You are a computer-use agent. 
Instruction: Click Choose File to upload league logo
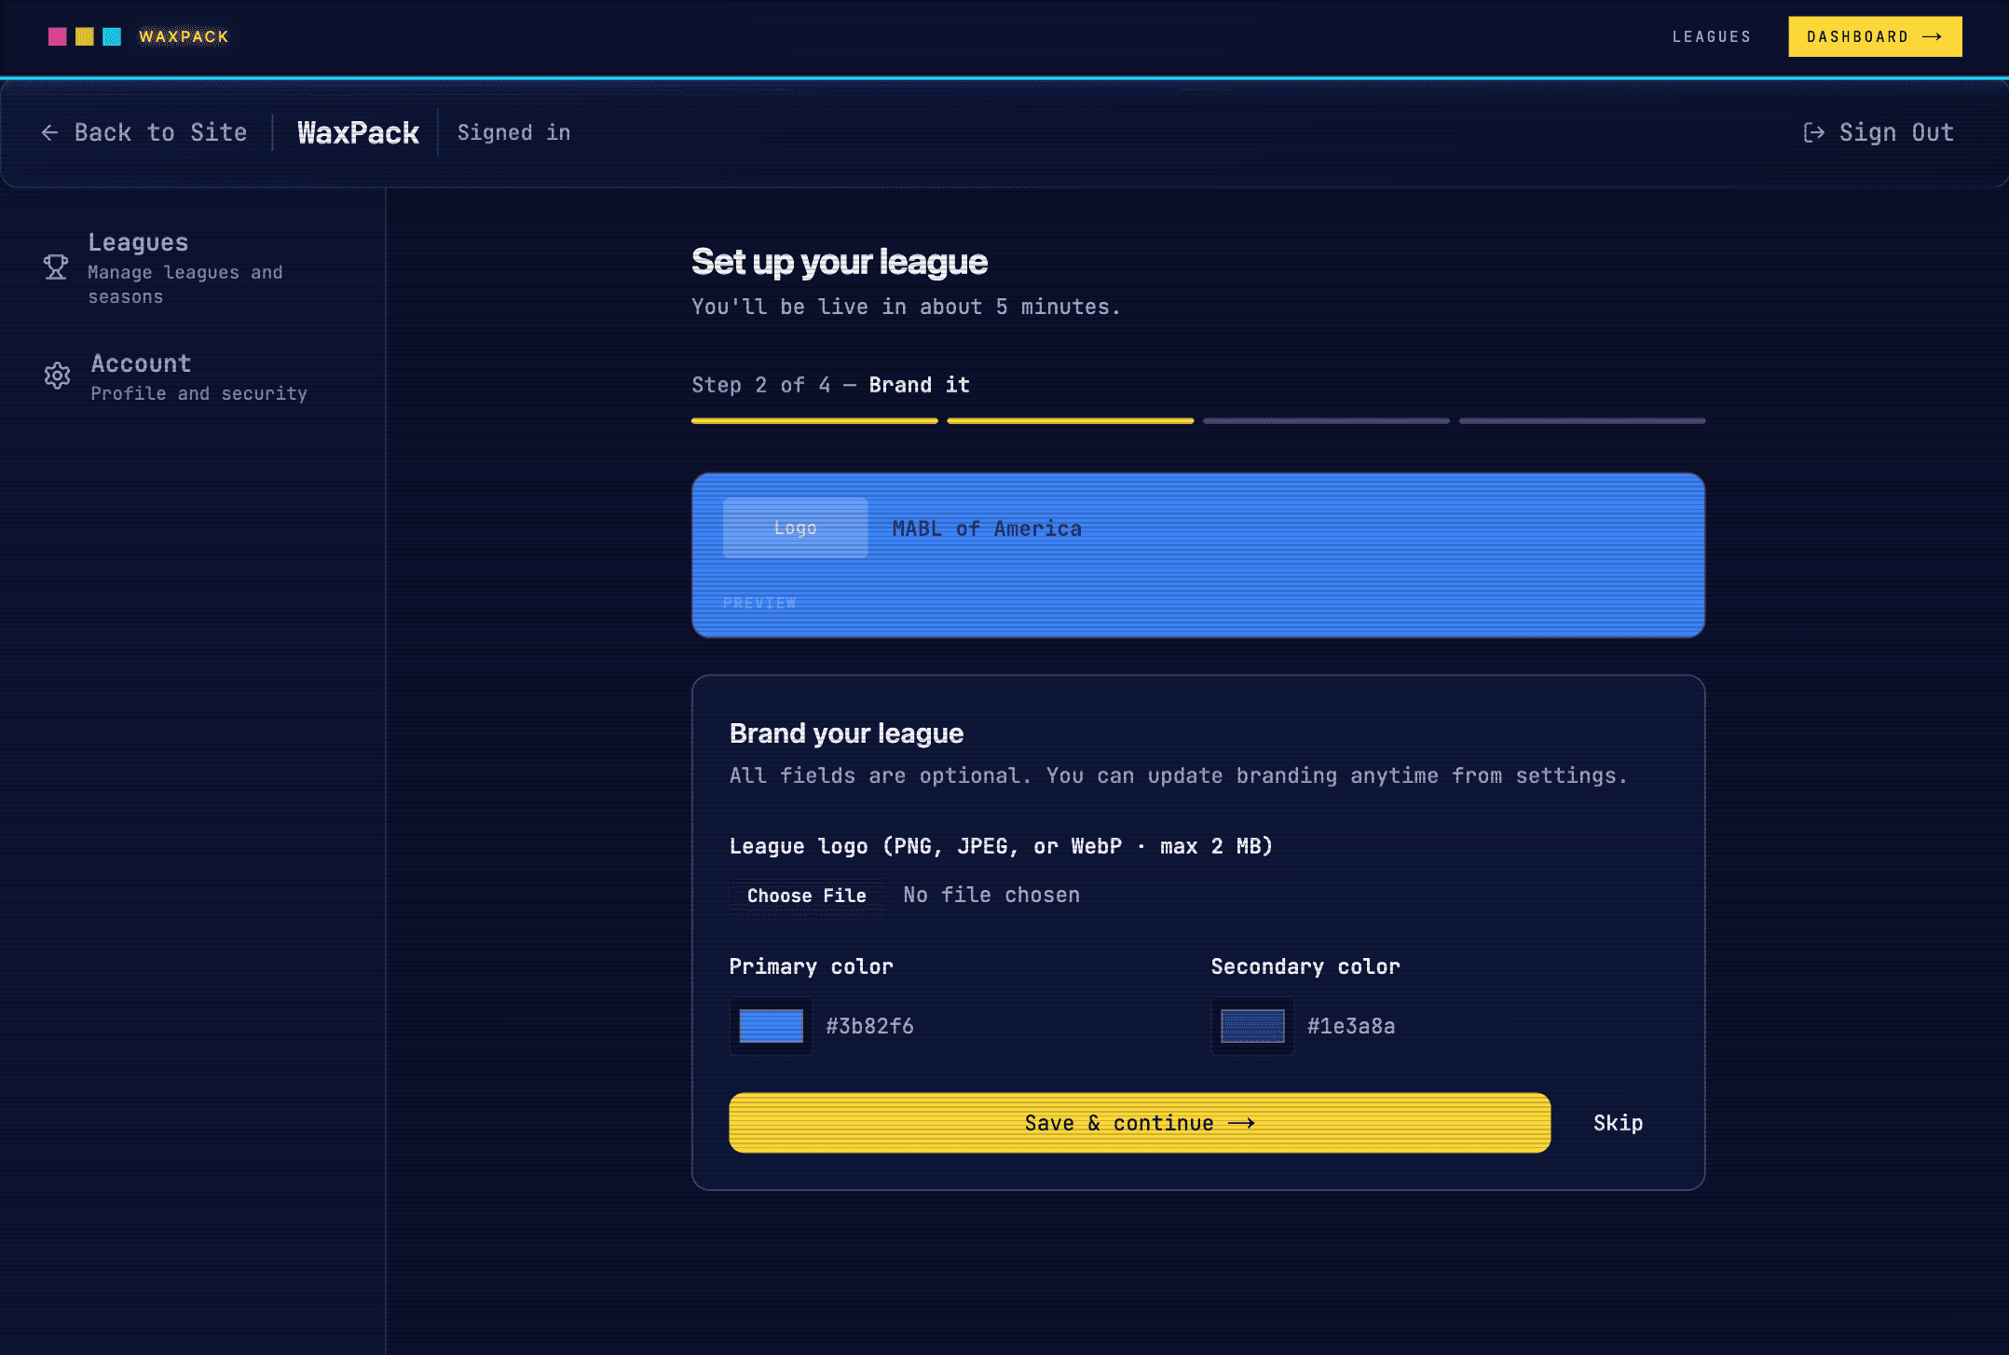807,896
